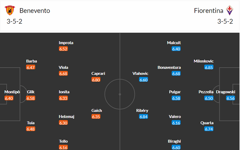Viewport: 240px width, 150px height.
Task: Click the Benevento club crest icon
Action: coord(10,10)
